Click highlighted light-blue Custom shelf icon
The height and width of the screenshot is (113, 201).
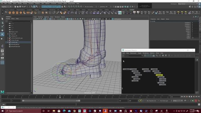pos(120,13)
